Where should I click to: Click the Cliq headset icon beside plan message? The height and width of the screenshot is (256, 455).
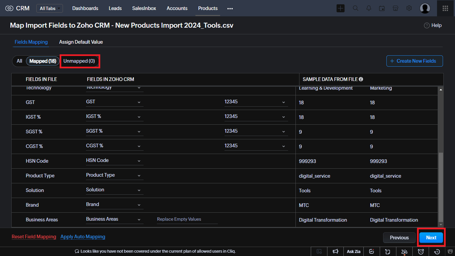tap(77, 251)
